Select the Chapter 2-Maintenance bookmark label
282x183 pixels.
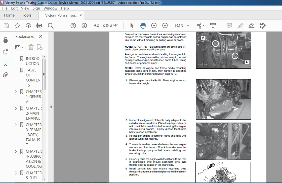coord(34,113)
